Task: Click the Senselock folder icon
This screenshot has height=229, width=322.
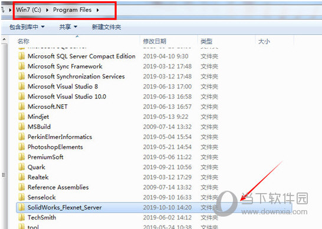Action: pos(22,197)
